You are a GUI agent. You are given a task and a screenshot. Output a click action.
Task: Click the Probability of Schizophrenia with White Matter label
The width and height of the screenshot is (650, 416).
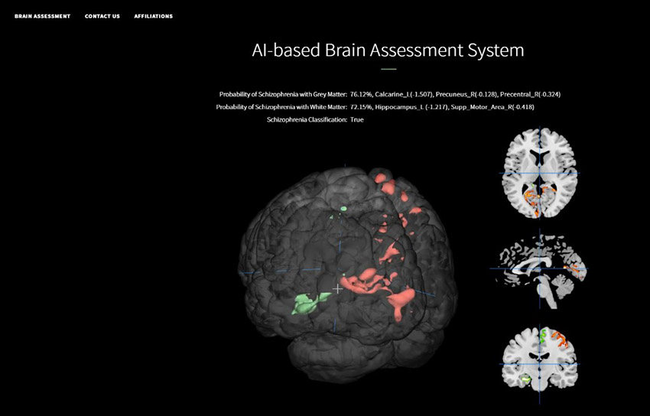(x=281, y=107)
